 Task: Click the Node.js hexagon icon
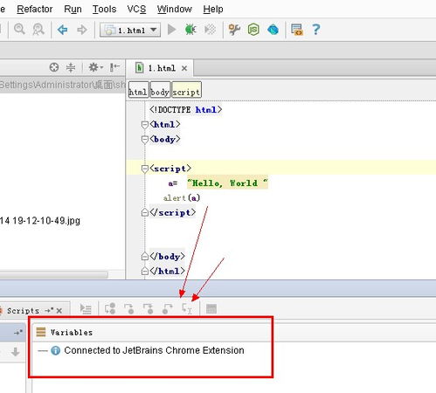(253, 30)
